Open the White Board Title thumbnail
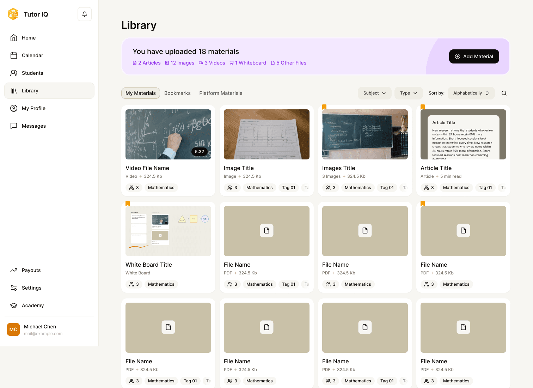533x388 pixels. [x=168, y=231]
